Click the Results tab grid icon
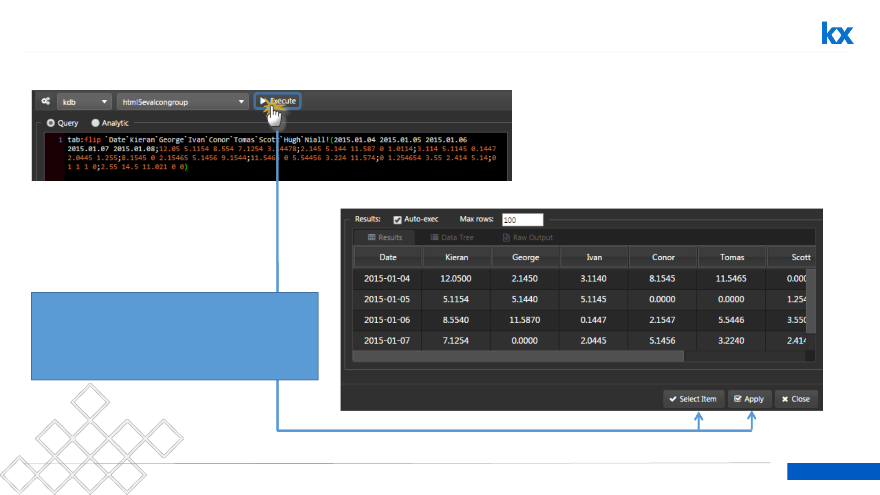Viewport: 880px width, 495px height. click(372, 237)
